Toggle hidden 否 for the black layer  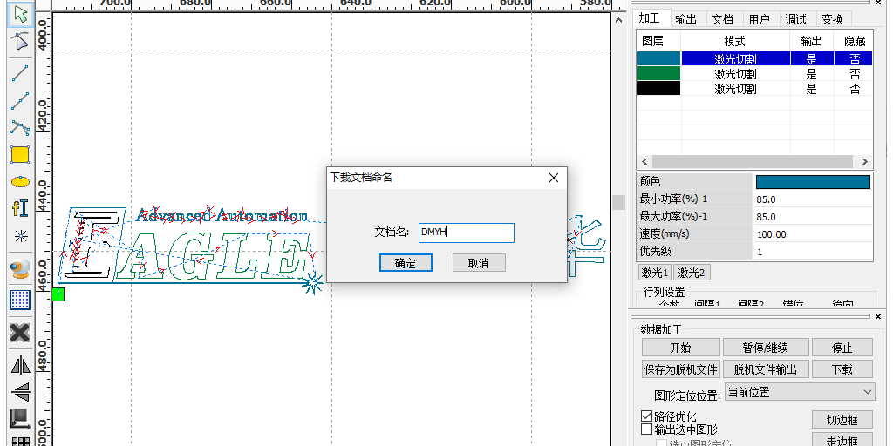855,89
